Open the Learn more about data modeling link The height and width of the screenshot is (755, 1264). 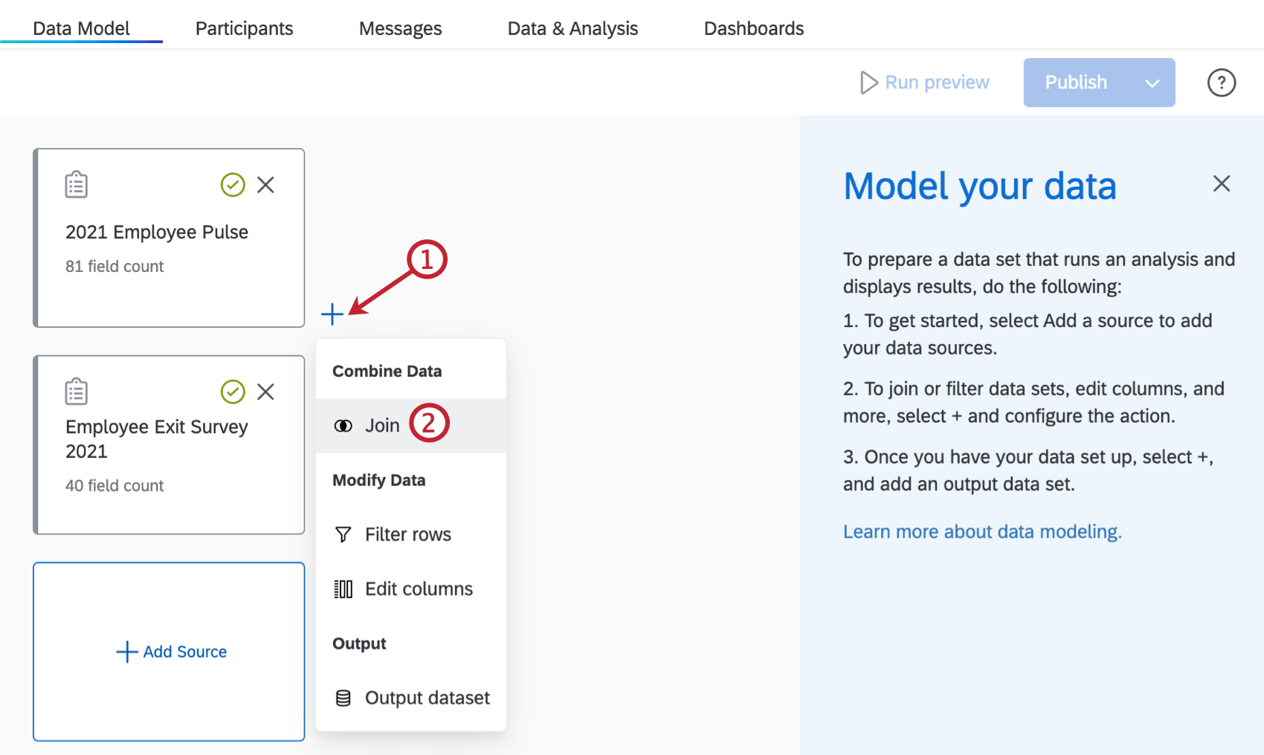[981, 531]
